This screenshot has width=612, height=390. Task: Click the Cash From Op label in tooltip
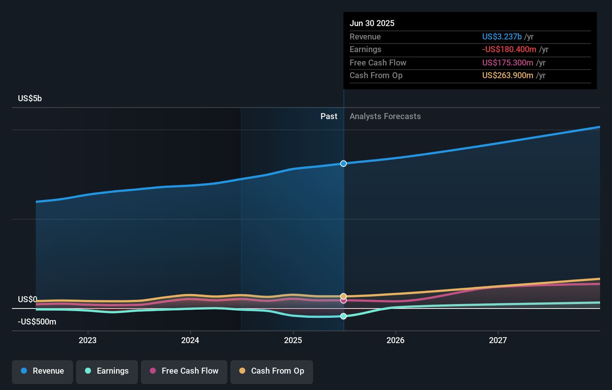pyautogui.click(x=376, y=76)
